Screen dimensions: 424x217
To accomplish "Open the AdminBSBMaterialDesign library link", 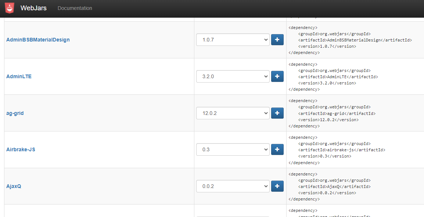I will pyautogui.click(x=38, y=40).
